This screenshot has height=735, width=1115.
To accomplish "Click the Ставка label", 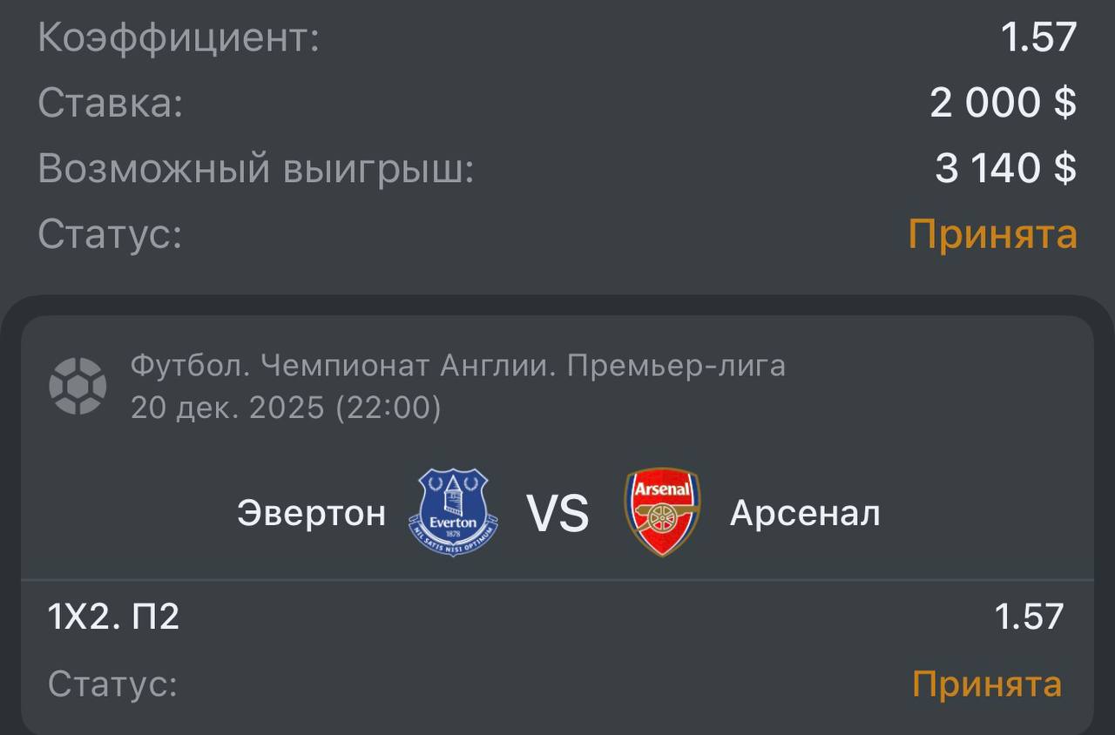I will (111, 103).
